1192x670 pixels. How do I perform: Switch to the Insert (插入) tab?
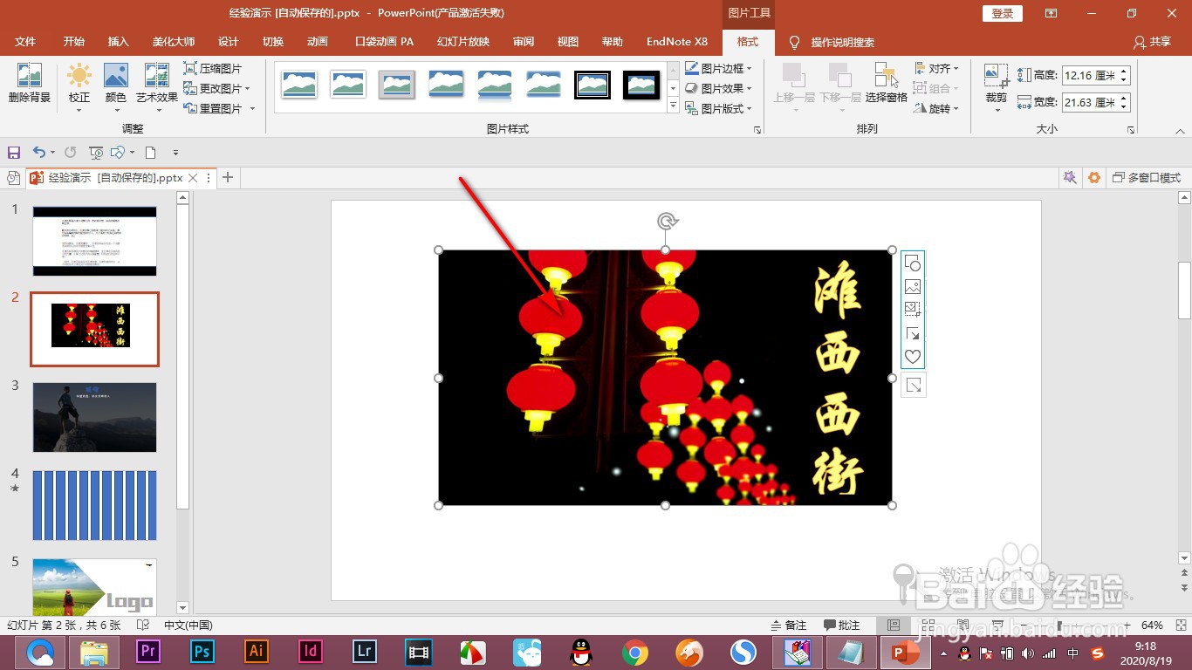click(118, 42)
